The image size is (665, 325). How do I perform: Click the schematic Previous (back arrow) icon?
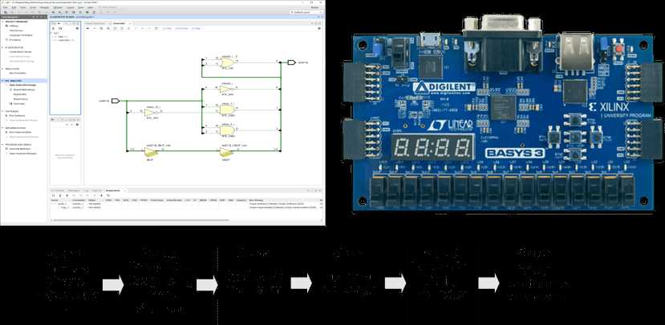[x=87, y=28]
